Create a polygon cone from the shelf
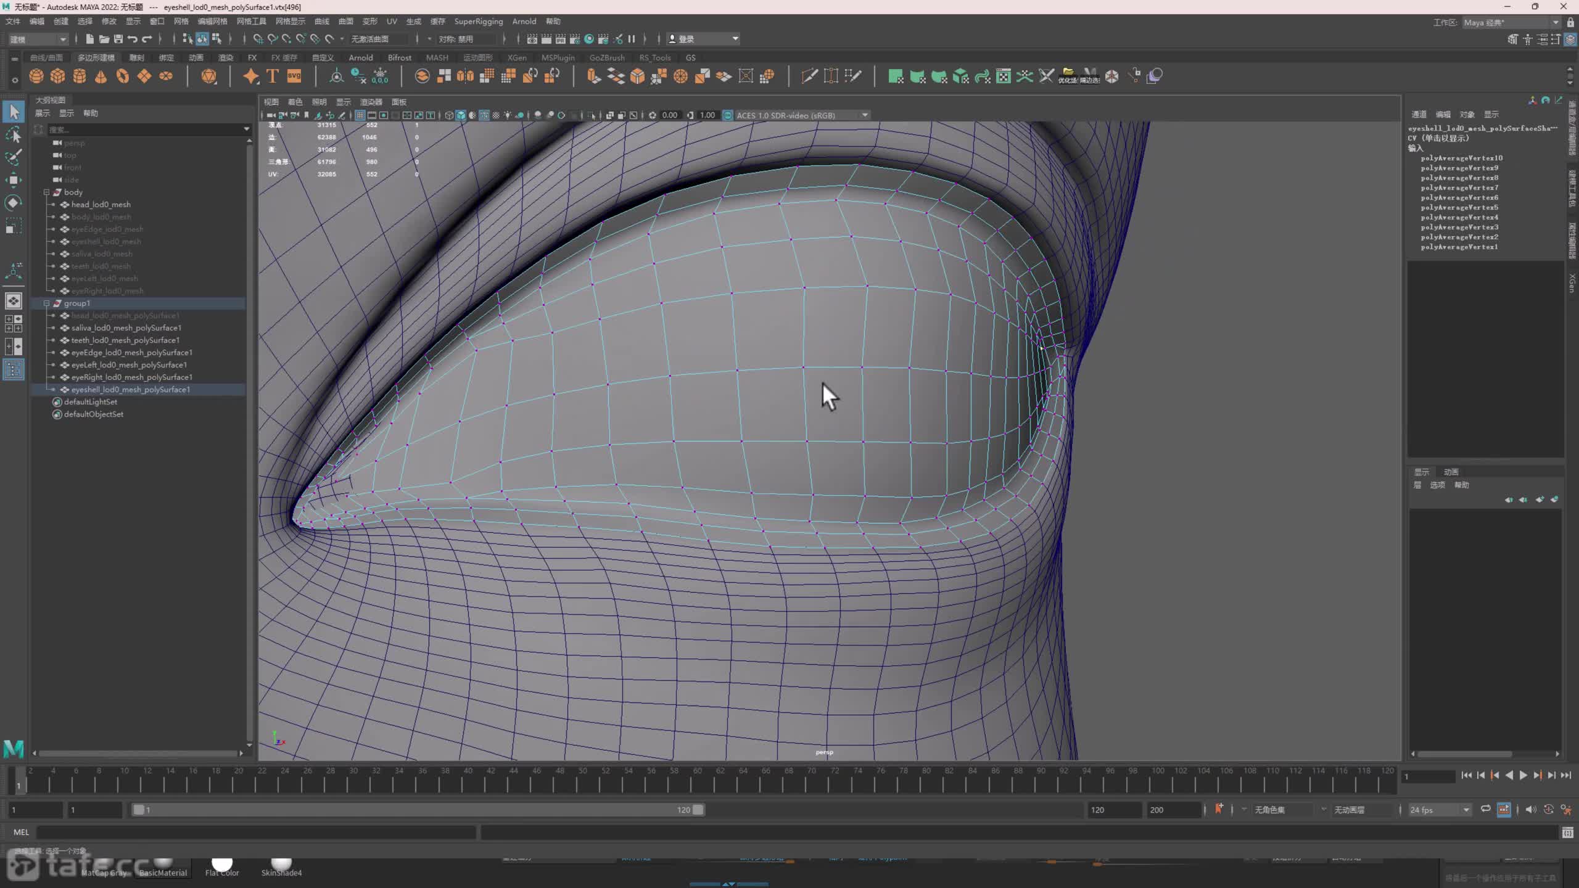Image resolution: width=1579 pixels, height=888 pixels. [101, 76]
